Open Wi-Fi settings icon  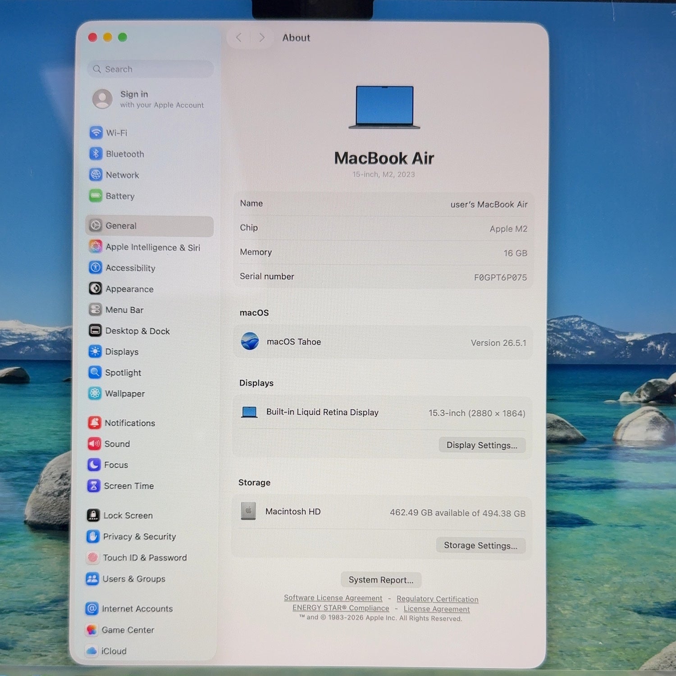click(x=96, y=132)
